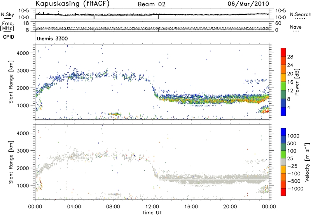Pick the red top segment of power colorbar
Viewport: 311px width, 215px height.
pyautogui.click(x=283, y=52)
